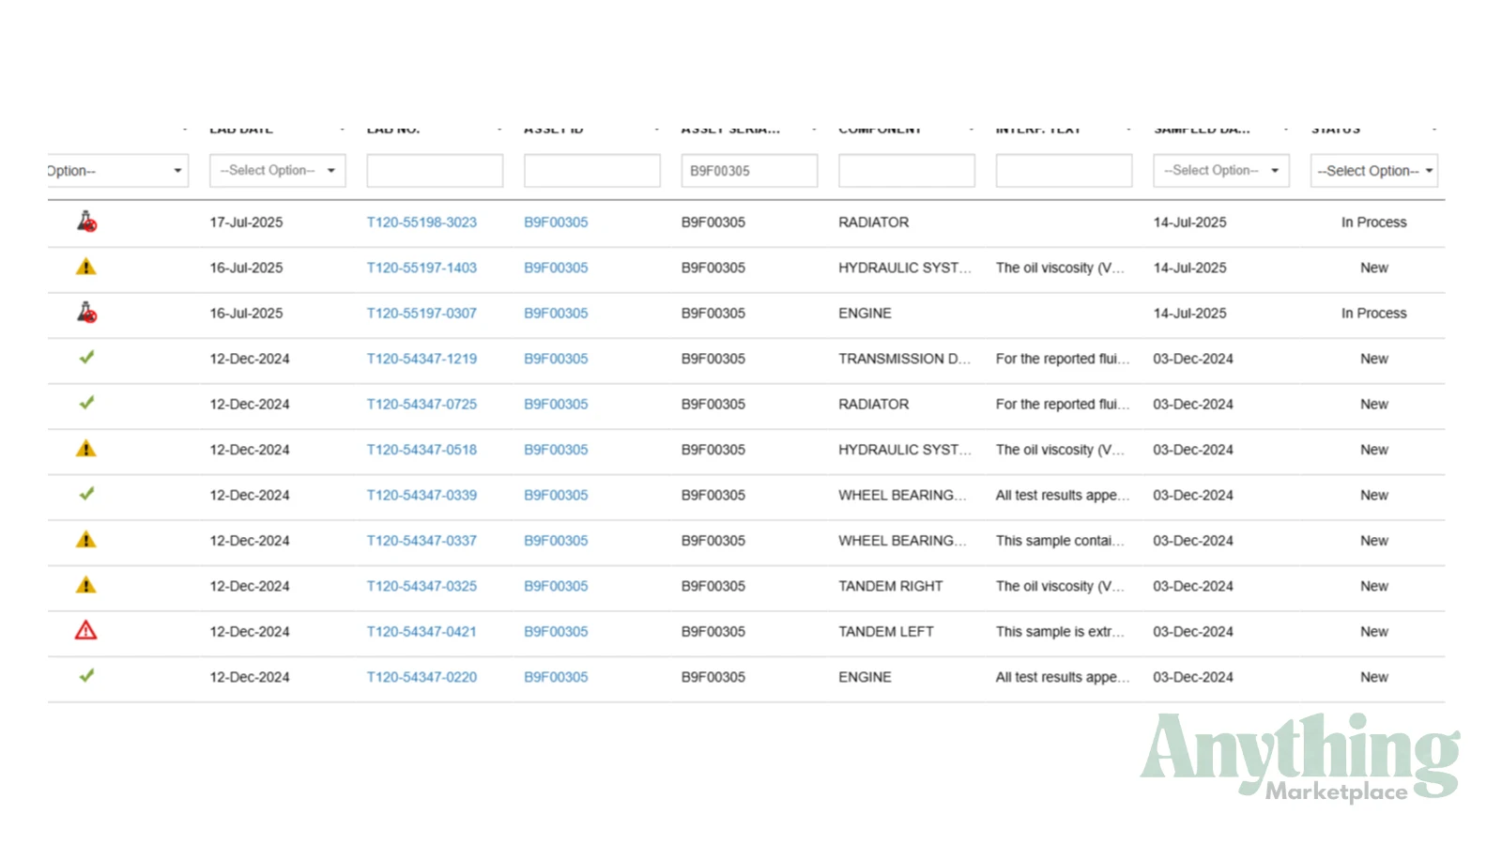Click the "This sample contai…" interpretation text
Image resolution: width=1502 pixels, height=845 pixels.
click(1060, 541)
